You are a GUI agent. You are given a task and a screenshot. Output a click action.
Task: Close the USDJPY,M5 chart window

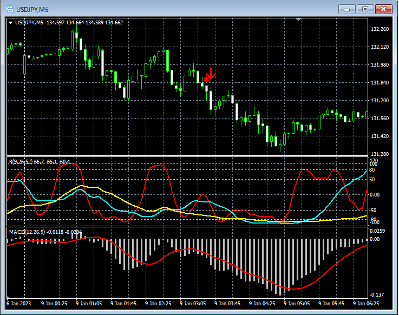click(x=383, y=9)
